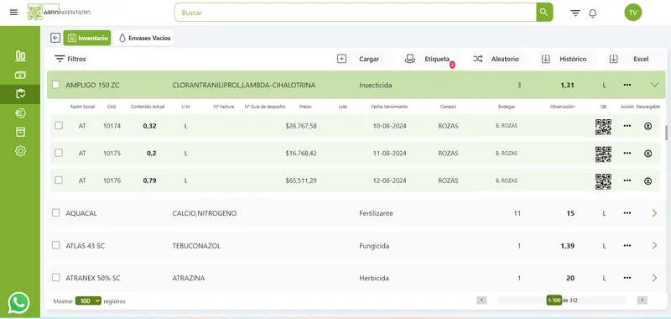Click the vertical scrollbar thumb
Viewport: 671px width, 319px height.
(666, 133)
